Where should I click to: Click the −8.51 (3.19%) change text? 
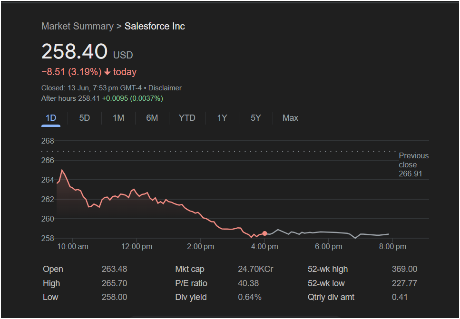coord(71,72)
